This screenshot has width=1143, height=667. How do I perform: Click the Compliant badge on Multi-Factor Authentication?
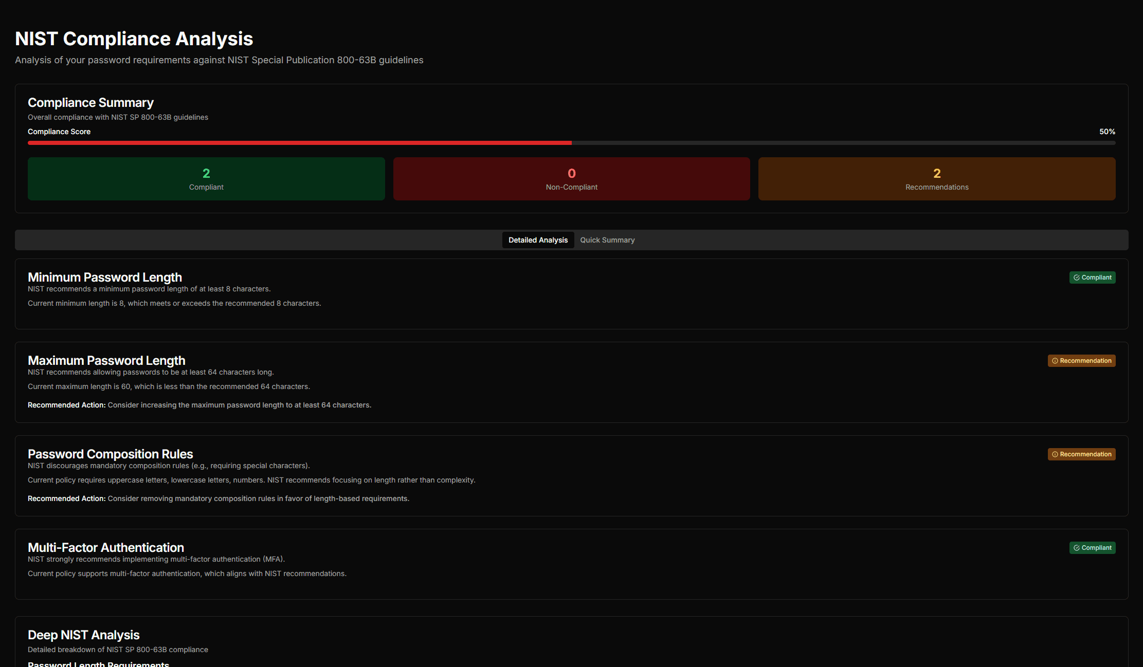[x=1092, y=548]
